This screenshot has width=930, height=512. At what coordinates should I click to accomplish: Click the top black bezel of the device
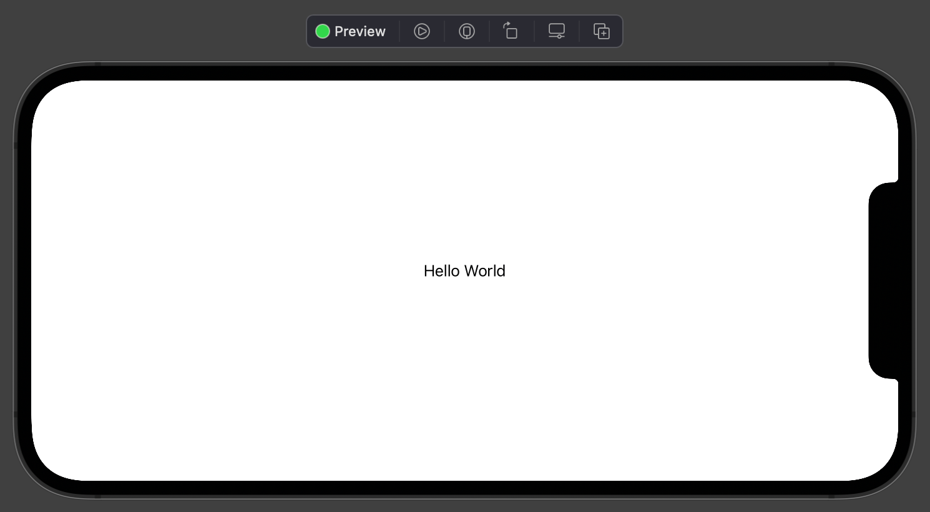click(464, 72)
